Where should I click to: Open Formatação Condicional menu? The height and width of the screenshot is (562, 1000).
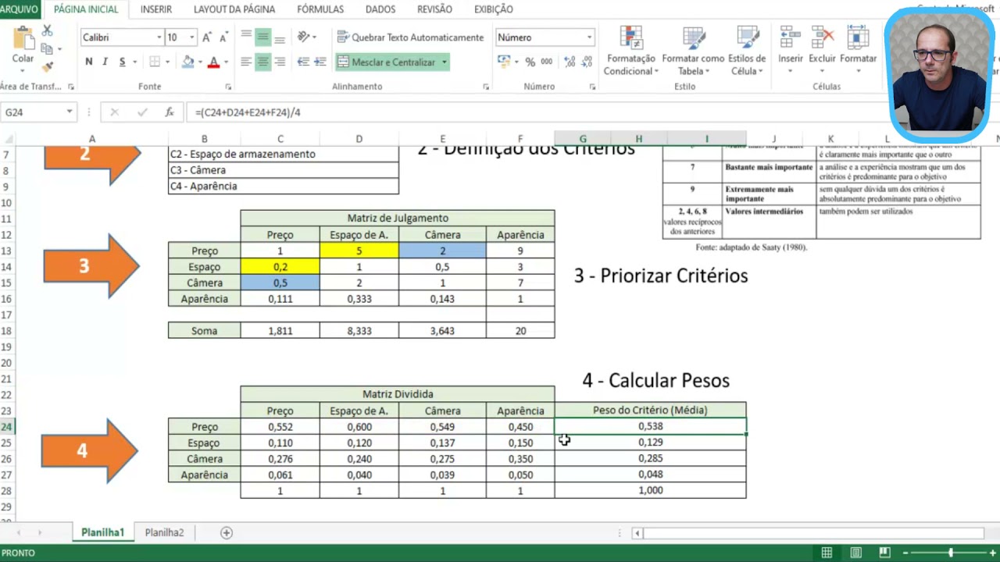(x=631, y=51)
